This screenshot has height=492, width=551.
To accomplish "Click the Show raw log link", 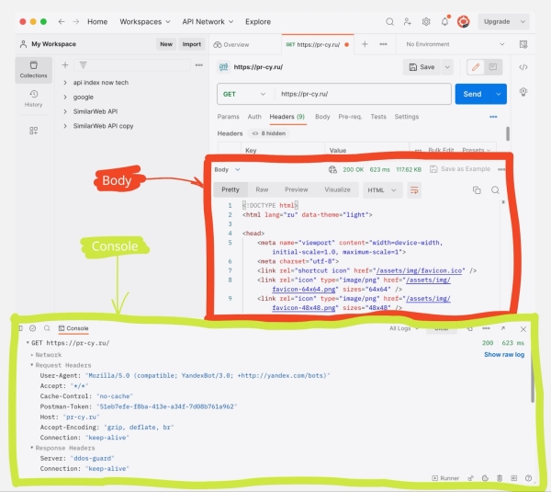I will [504, 354].
